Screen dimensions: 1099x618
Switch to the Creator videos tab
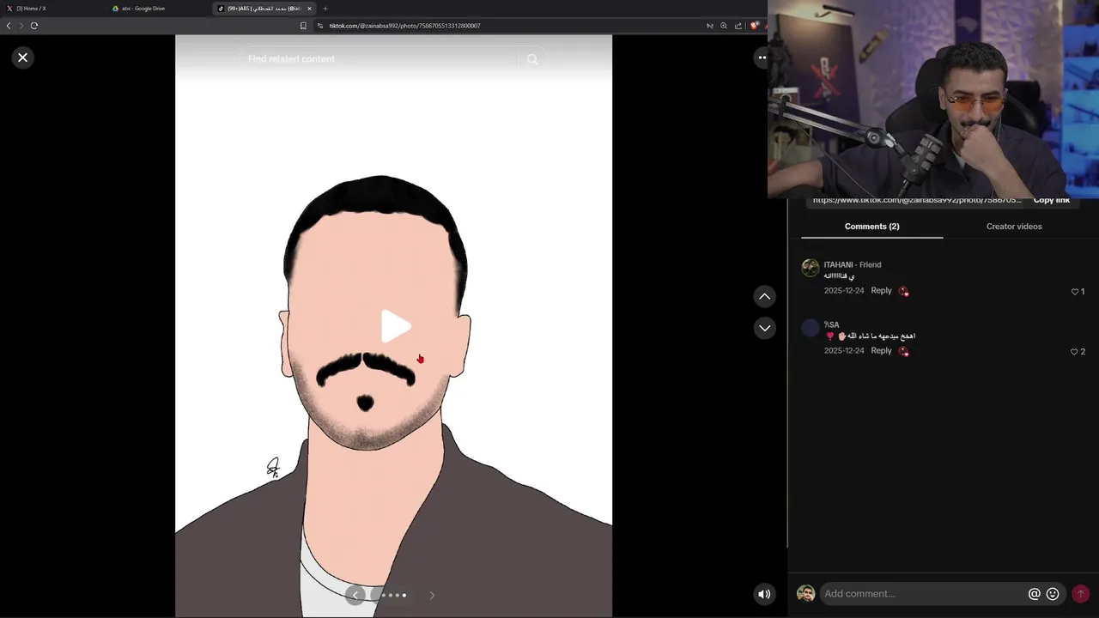(1014, 227)
